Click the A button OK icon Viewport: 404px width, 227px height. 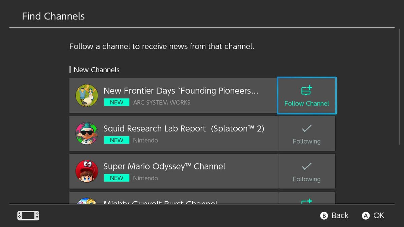point(366,215)
